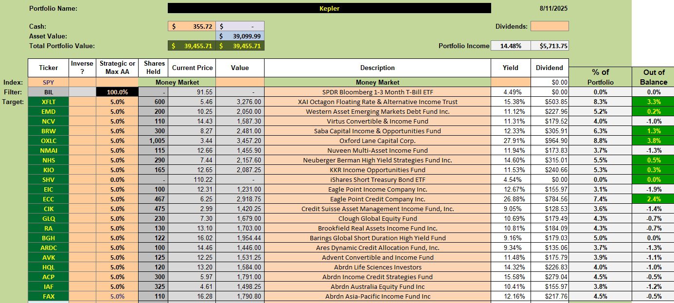674x303 pixels.
Task: Click the $784.56 dividend cell
Action: [550, 199]
